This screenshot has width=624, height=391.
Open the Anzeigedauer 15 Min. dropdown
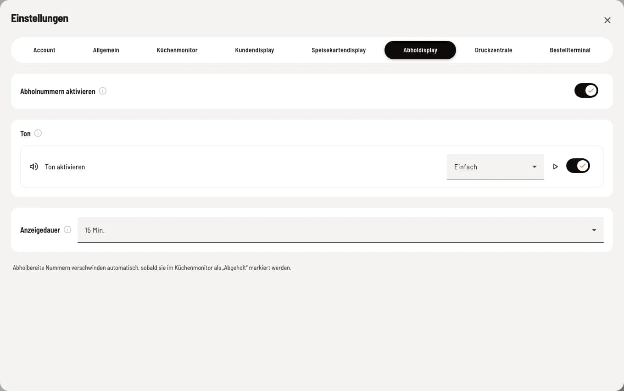pyautogui.click(x=340, y=230)
